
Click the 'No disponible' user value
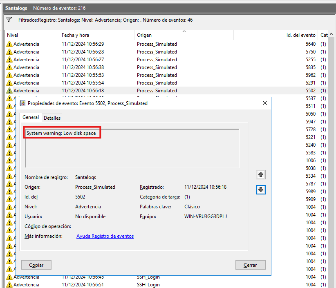[90, 217]
